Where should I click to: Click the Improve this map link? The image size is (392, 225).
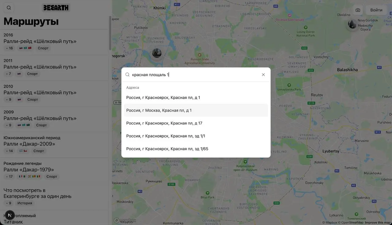click(378, 223)
